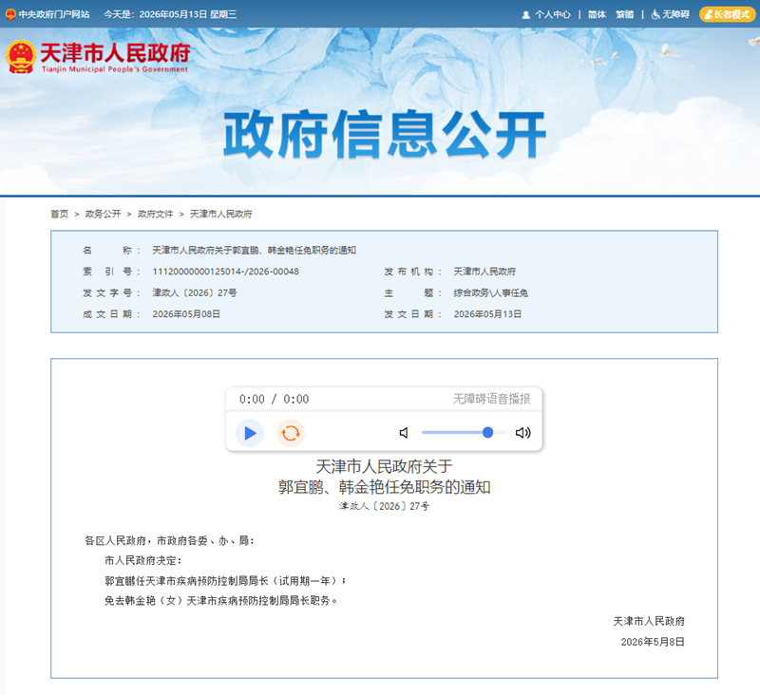Switch to 繁體 traditional Chinese
Image resolution: width=760 pixels, height=695 pixels.
coord(624,14)
